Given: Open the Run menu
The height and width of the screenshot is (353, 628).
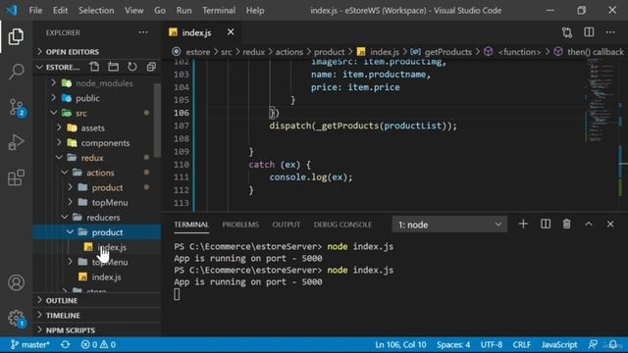Looking at the screenshot, I should coord(183,11).
